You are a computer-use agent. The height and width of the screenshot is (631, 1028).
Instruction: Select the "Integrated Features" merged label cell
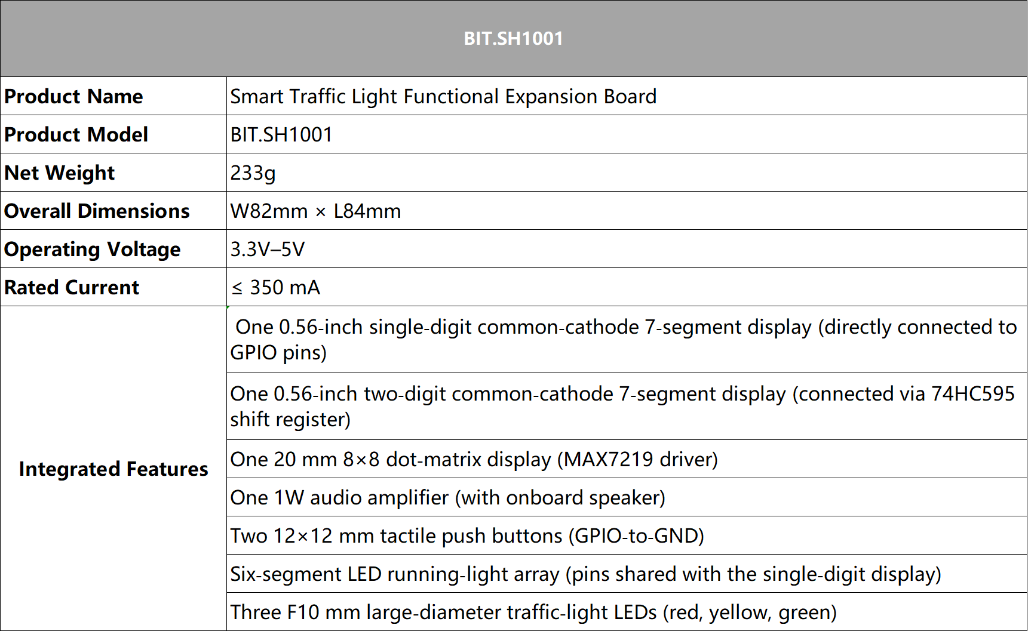click(x=113, y=469)
